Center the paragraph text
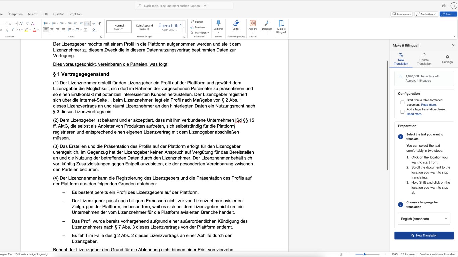 pos(52,30)
